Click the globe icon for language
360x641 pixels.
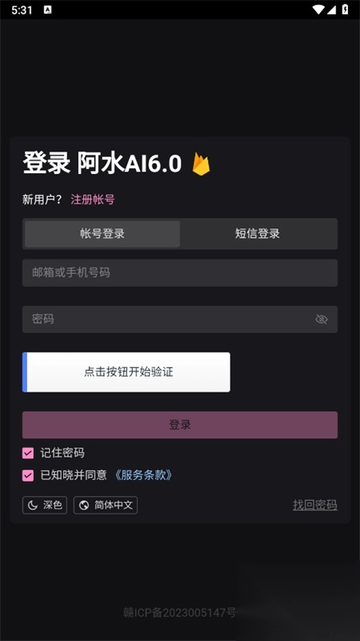coord(84,506)
